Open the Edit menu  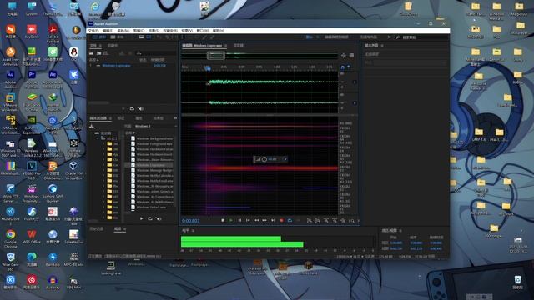(108, 31)
